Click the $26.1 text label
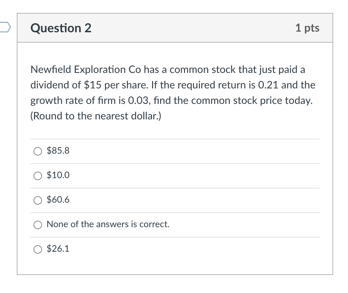The image size is (348, 293). coord(58,249)
